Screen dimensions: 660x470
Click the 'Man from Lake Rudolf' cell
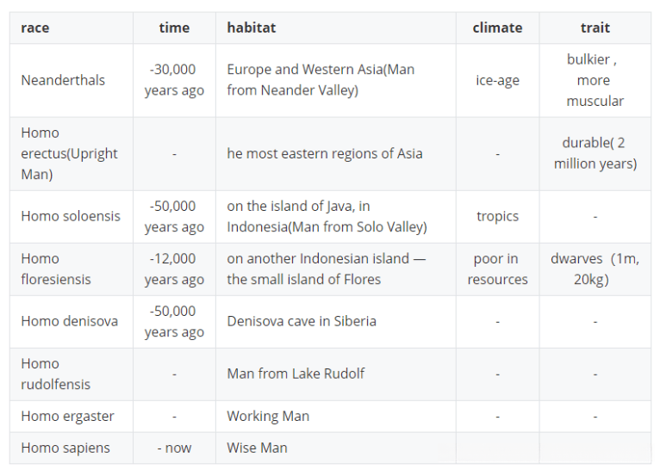[x=296, y=374]
